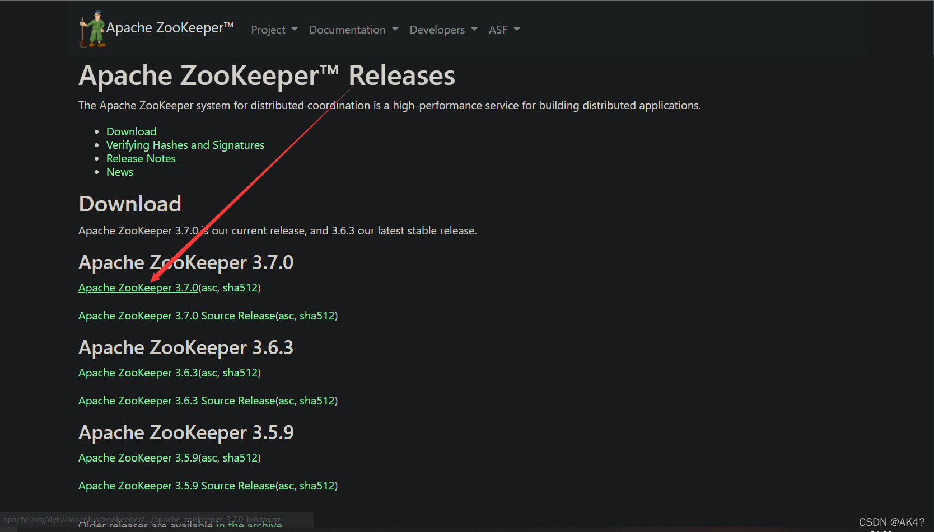Download the Apache ZooKeeper 3.7.0 binary release
The width and height of the screenshot is (934, 532).
138,288
